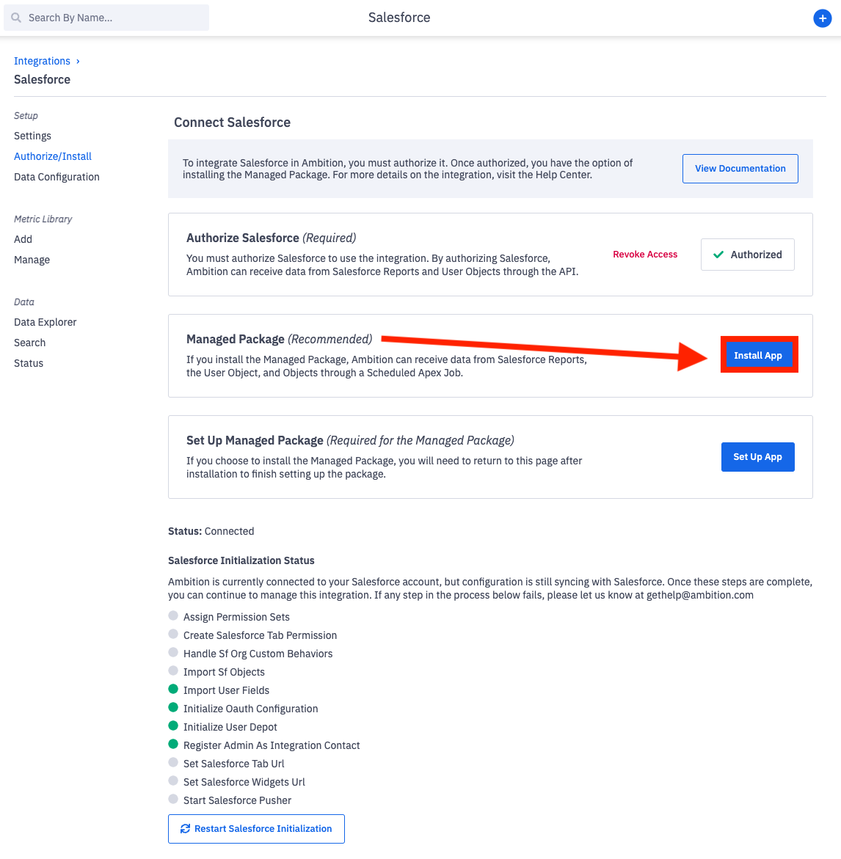Focus the Search By Name field
The height and width of the screenshot is (859, 841).
point(114,18)
